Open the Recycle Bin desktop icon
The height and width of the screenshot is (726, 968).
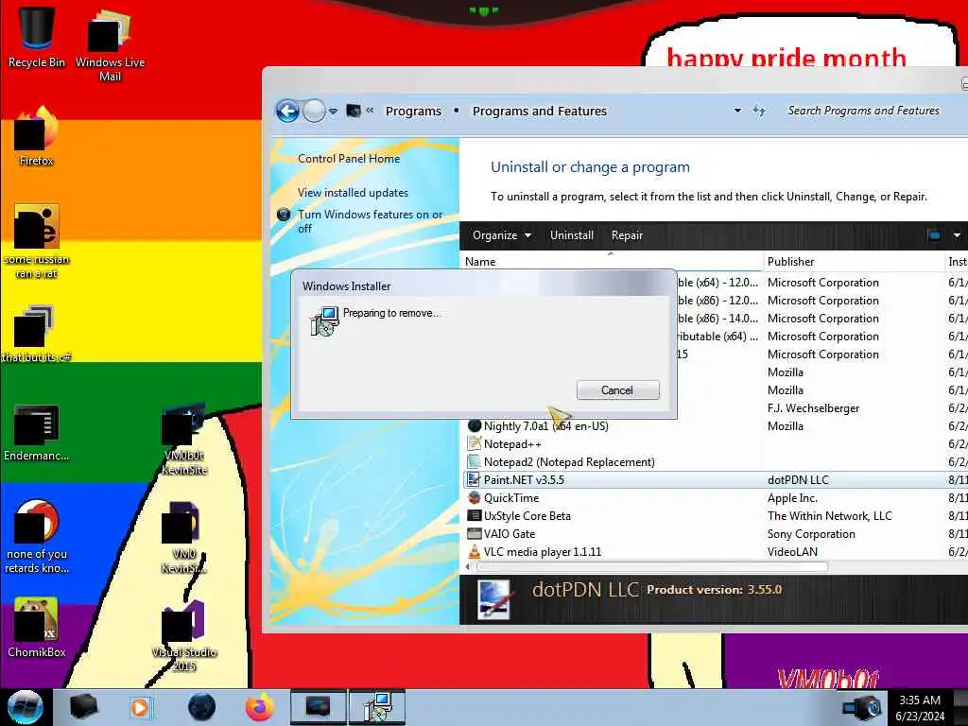[36, 37]
